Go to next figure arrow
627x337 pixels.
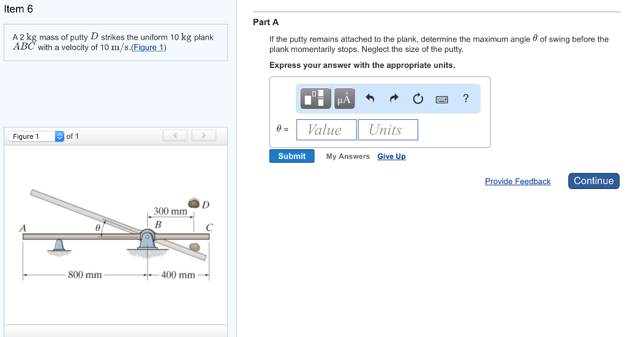(204, 135)
